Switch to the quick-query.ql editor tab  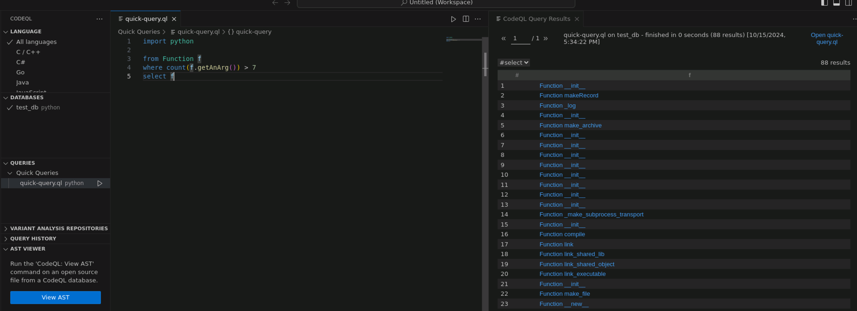pos(146,19)
